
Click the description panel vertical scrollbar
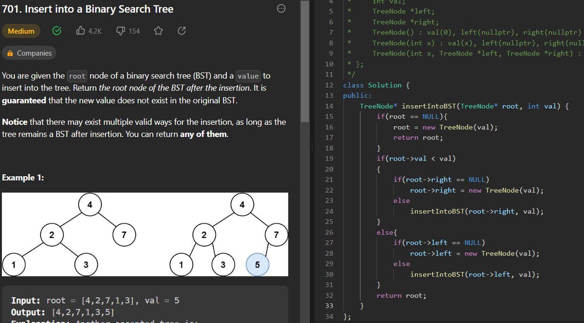click(305, 61)
